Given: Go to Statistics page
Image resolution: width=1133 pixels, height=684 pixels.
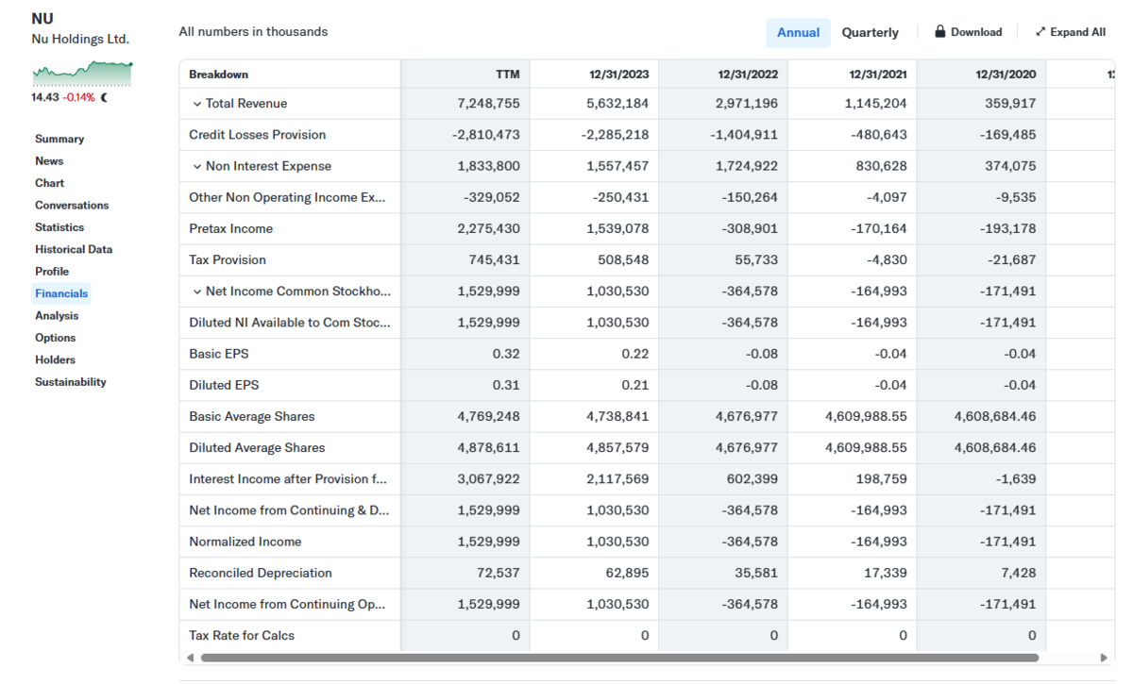Looking at the screenshot, I should tap(59, 227).
